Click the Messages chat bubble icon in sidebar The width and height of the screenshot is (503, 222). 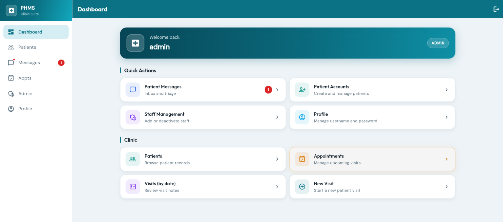(11, 63)
